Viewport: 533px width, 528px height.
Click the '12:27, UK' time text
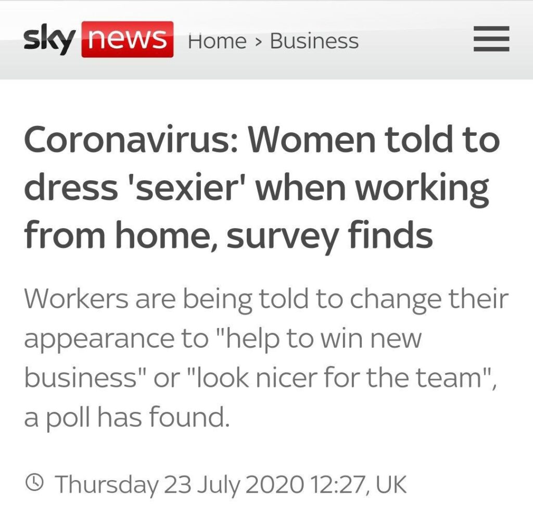358,484
